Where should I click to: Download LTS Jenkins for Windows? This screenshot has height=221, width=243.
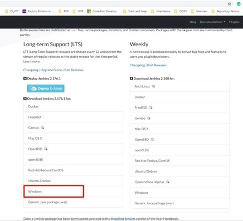tap(73, 191)
